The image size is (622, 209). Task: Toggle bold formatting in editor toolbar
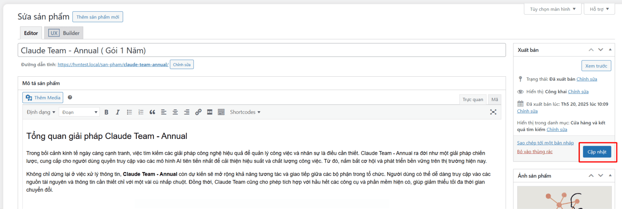click(106, 112)
